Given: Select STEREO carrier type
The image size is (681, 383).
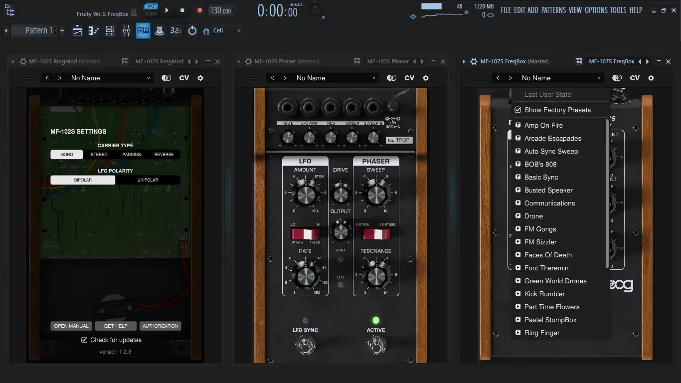Looking at the screenshot, I should point(99,155).
